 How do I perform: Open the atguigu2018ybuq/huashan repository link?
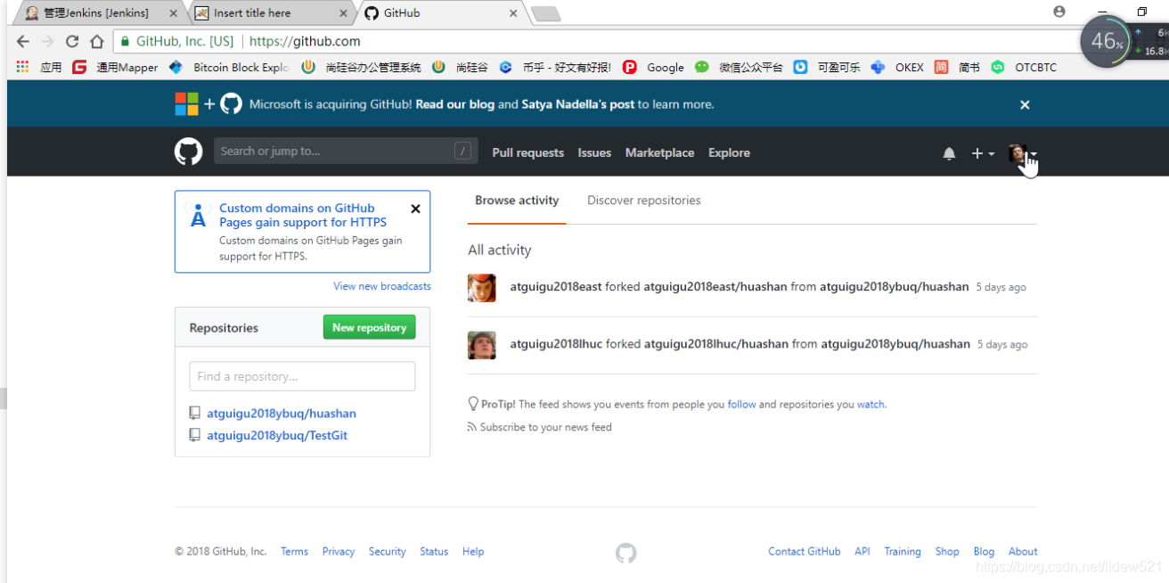pyautogui.click(x=282, y=414)
